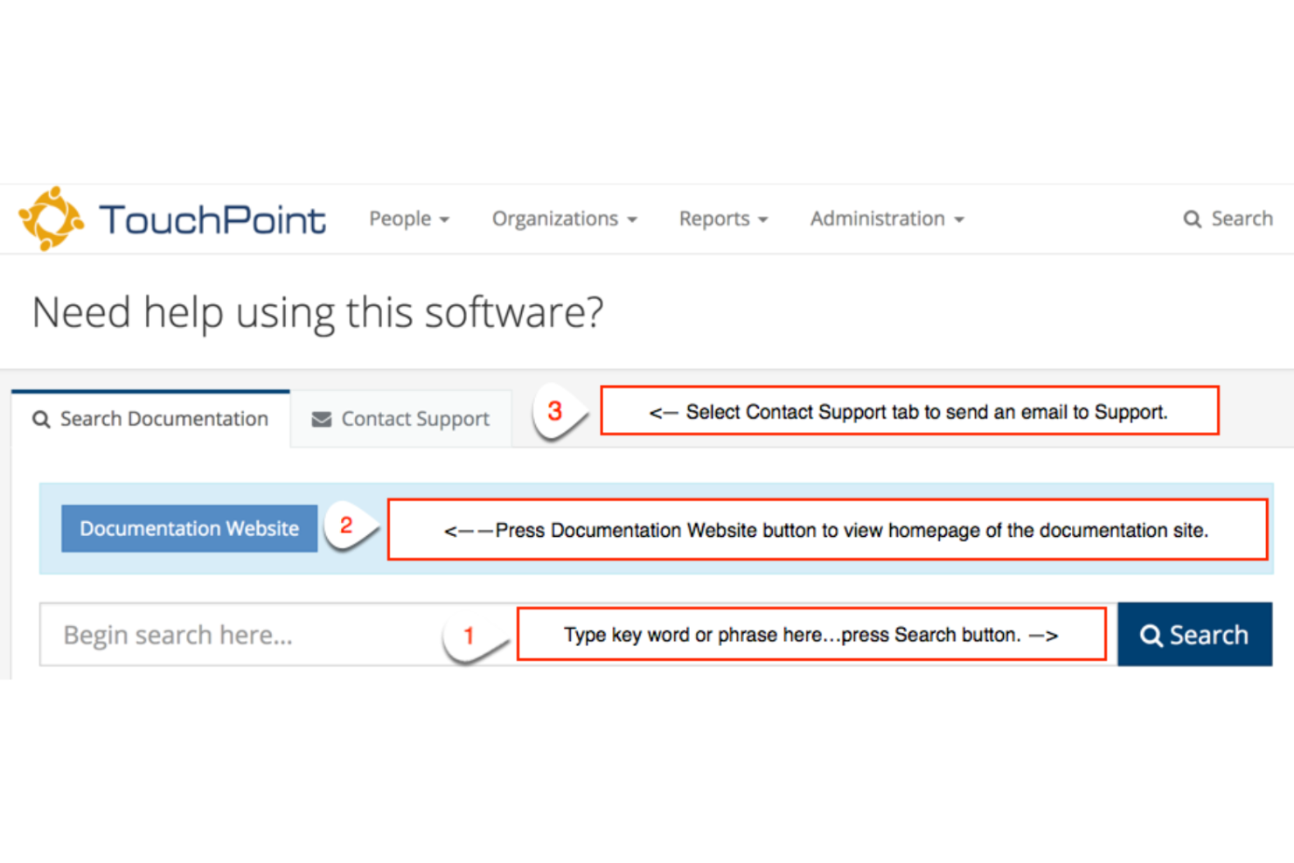This screenshot has width=1294, height=863.
Task: Click the Search link in the navbar
Action: [x=1228, y=219]
